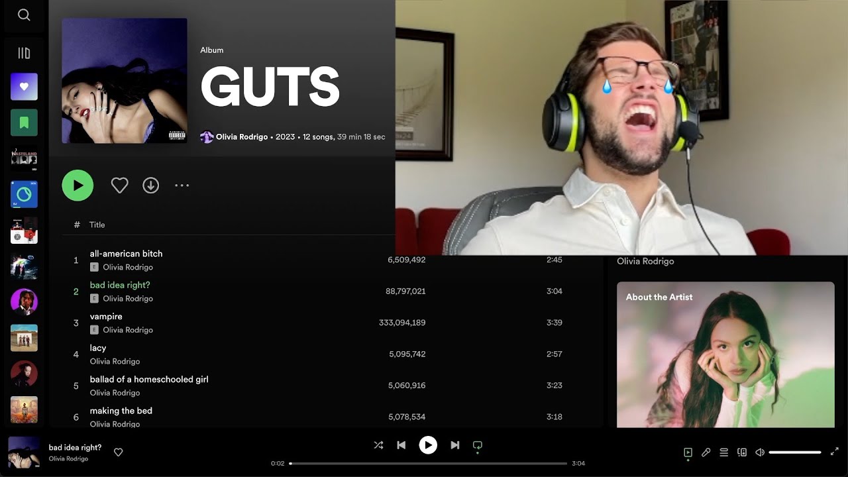Mute with the volume speaker icon
Screen dimensions: 848x477
pyautogui.click(x=760, y=452)
